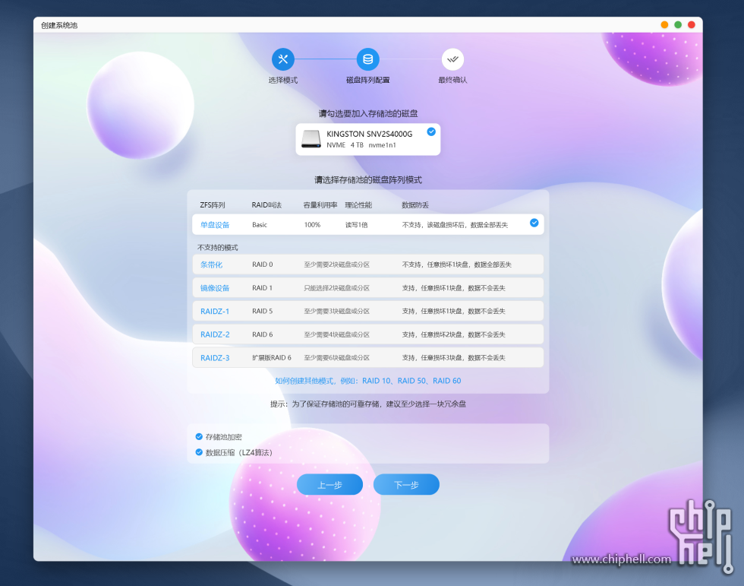The width and height of the screenshot is (744, 586).
Task: Click the 最终确认 checkmark step icon
Action: 452,59
